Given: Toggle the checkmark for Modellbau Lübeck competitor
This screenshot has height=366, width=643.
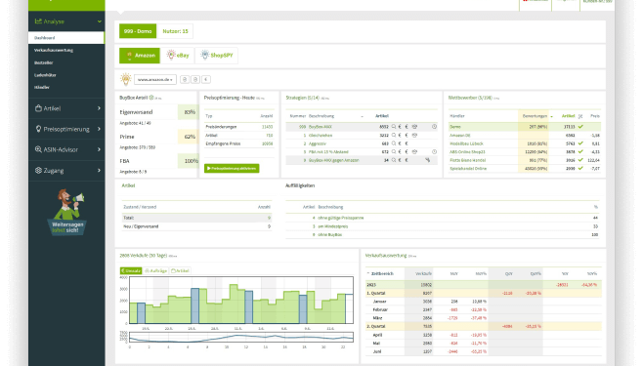Looking at the screenshot, I should click(580, 143).
